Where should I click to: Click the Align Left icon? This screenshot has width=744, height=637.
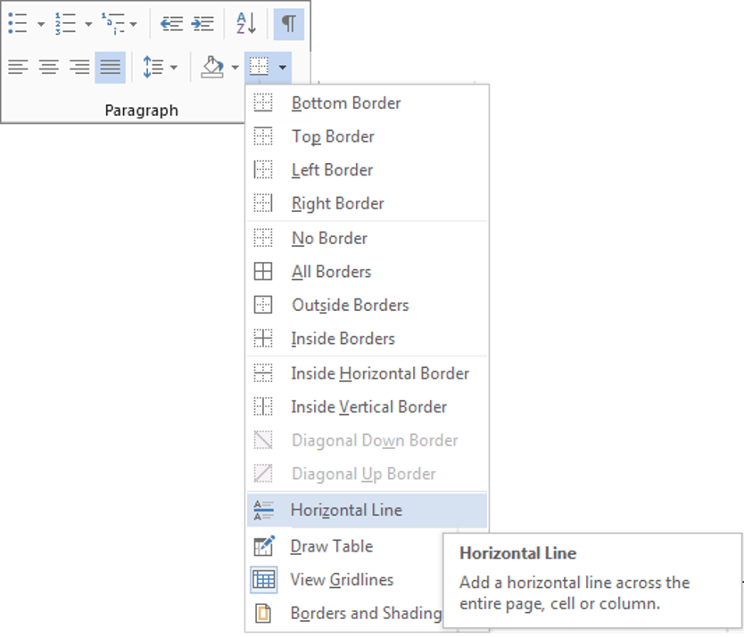(x=18, y=68)
